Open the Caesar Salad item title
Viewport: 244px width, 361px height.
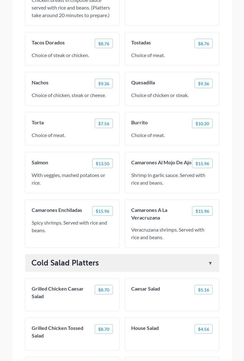click(x=145, y=289)
